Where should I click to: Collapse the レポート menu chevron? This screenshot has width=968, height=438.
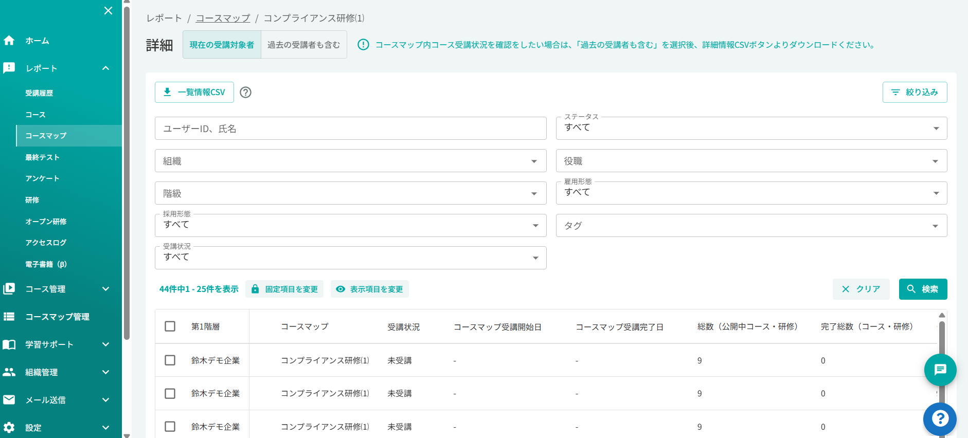[105, 68]
